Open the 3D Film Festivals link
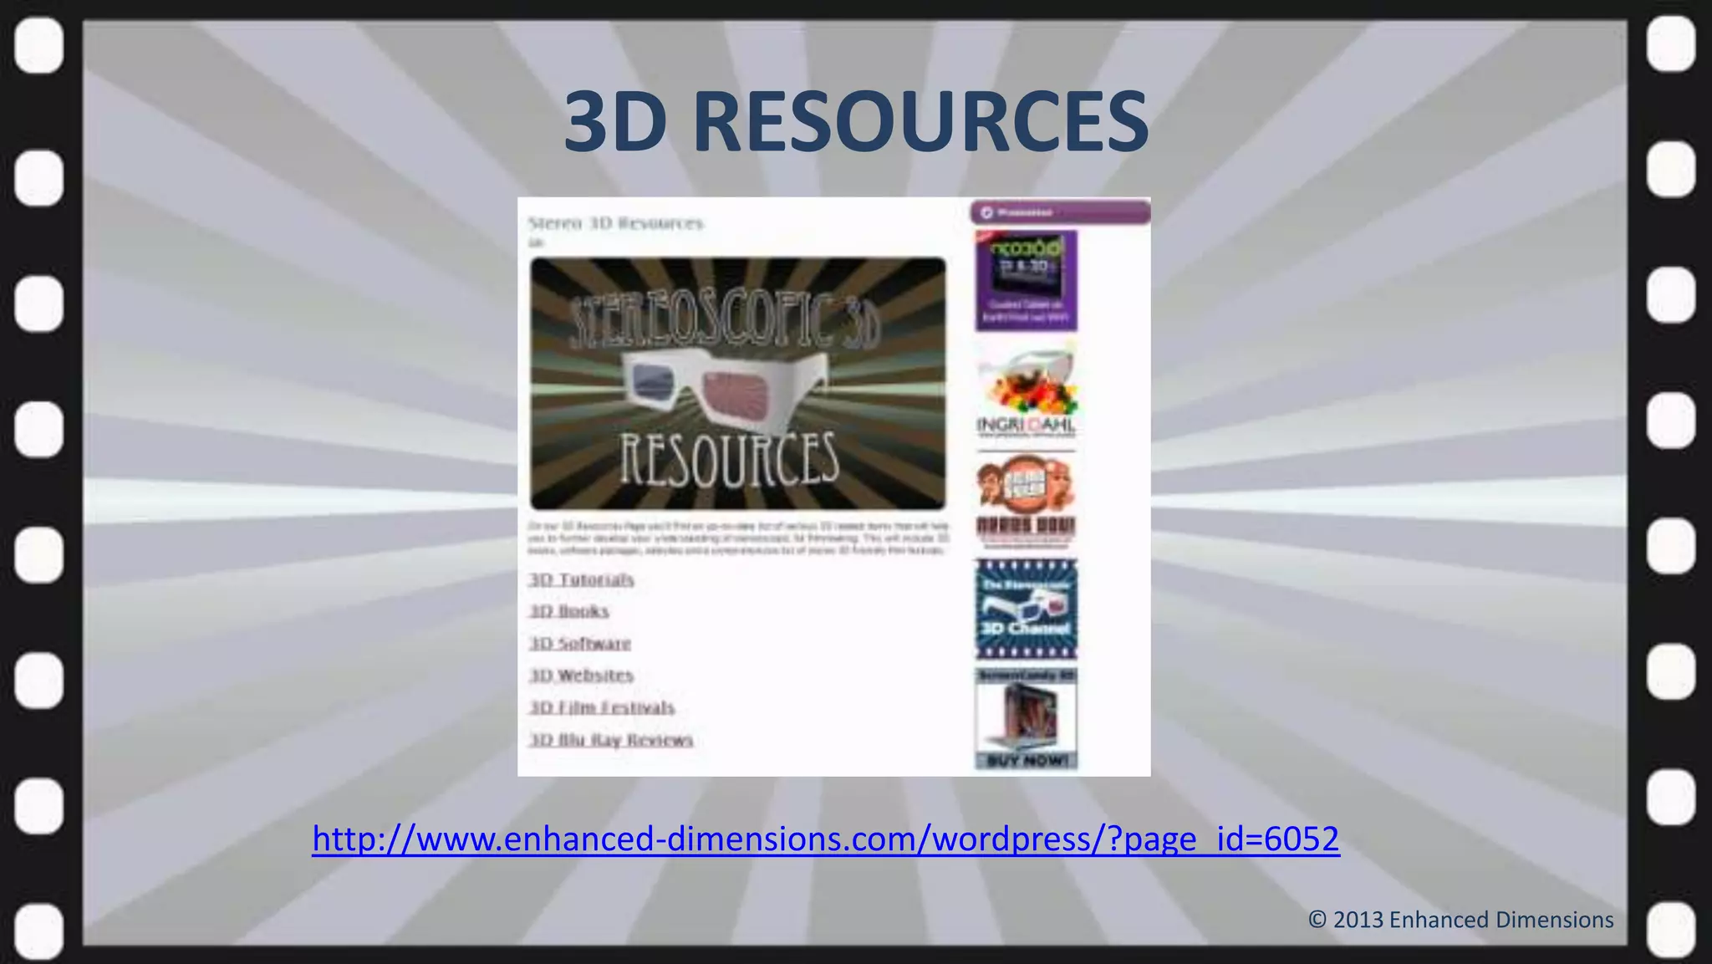 point(602,707)
